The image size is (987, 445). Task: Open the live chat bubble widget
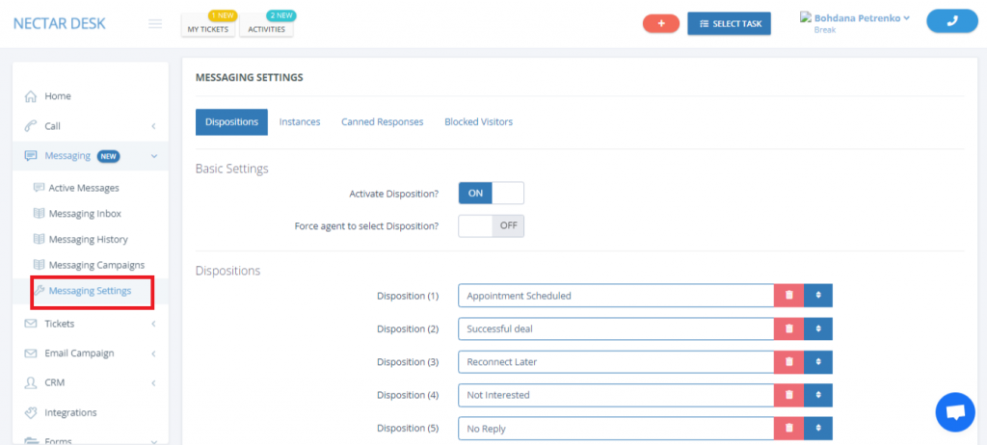pyautogui.click(x=955, y=412)
